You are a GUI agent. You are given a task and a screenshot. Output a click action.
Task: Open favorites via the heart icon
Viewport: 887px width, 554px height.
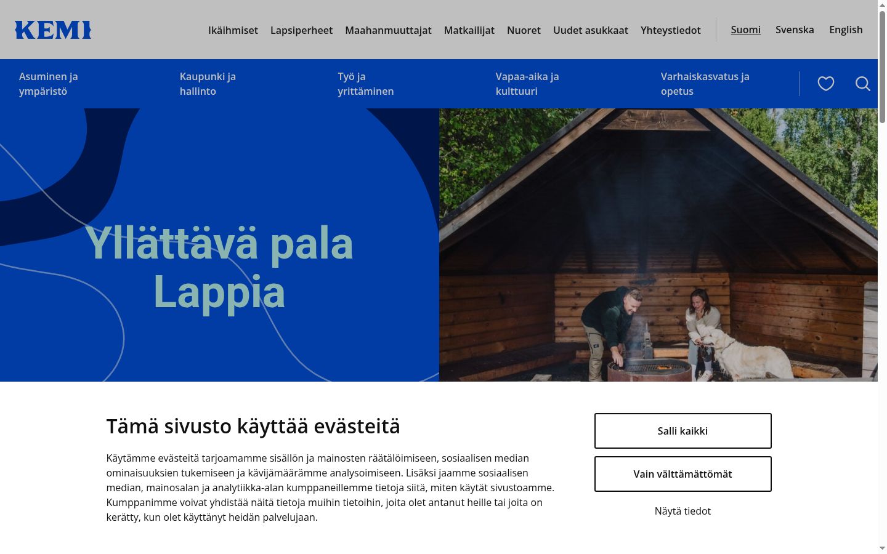(x=826, y=84)
